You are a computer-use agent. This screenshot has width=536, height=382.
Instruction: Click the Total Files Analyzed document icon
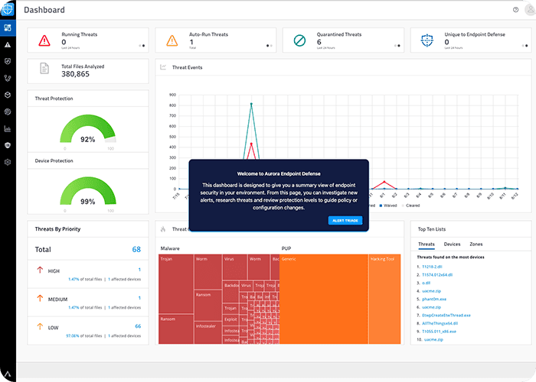point(44,68)
